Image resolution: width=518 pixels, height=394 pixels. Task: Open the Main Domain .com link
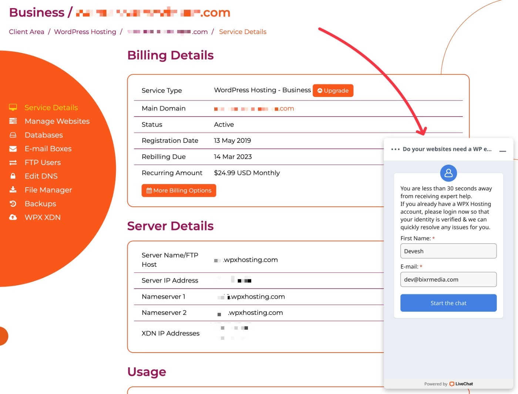tap(254, 108)
